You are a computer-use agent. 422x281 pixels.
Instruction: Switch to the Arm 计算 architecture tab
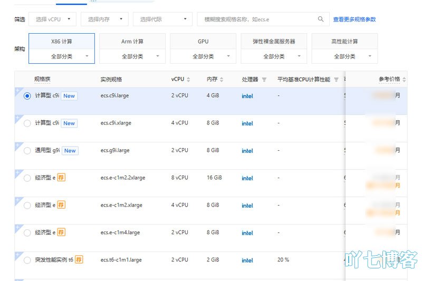coord(132,41)
